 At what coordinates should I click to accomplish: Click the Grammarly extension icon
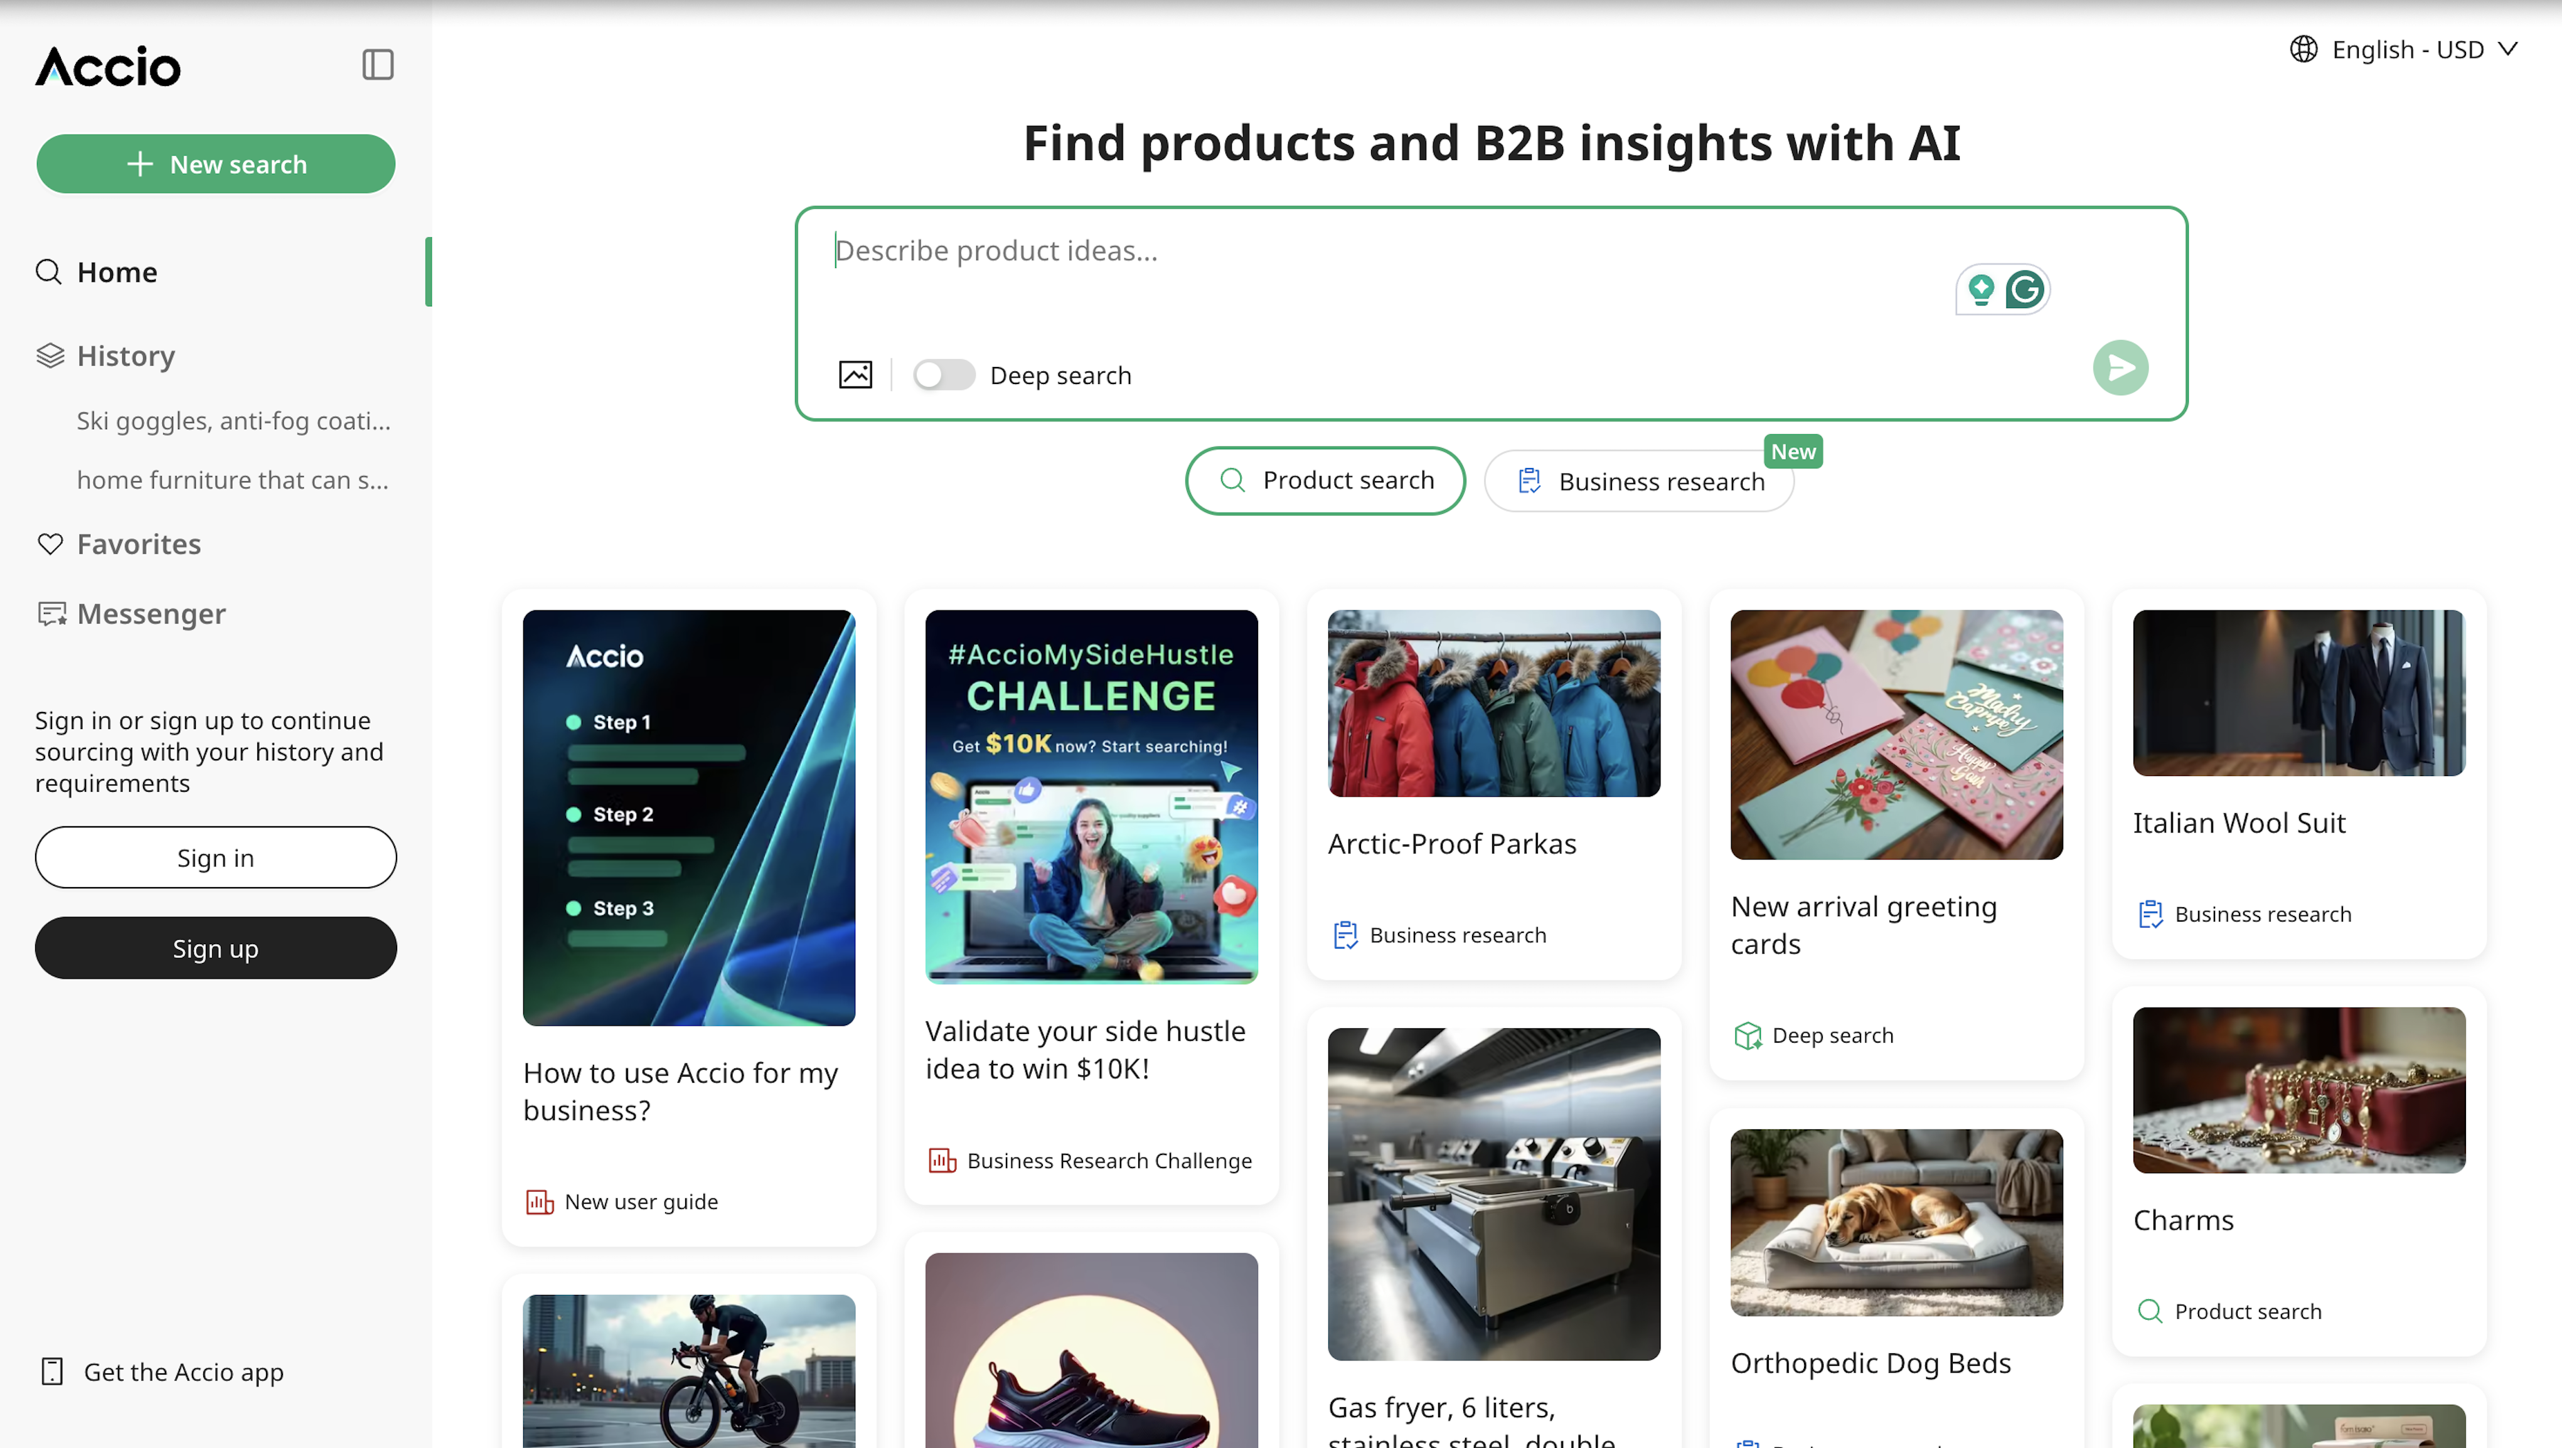pos(2024,290)
